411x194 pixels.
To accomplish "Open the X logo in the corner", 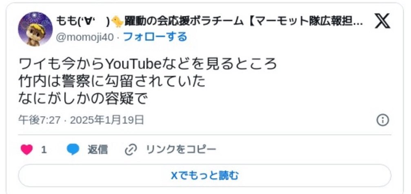I will coord(382,22).
